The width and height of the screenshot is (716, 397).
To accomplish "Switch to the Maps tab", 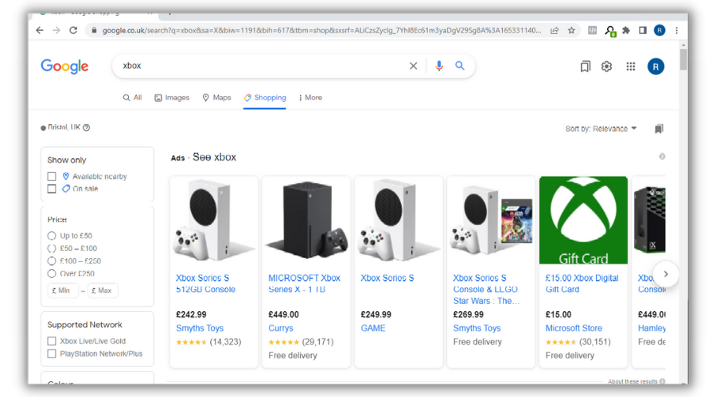I will coord(216,98).
